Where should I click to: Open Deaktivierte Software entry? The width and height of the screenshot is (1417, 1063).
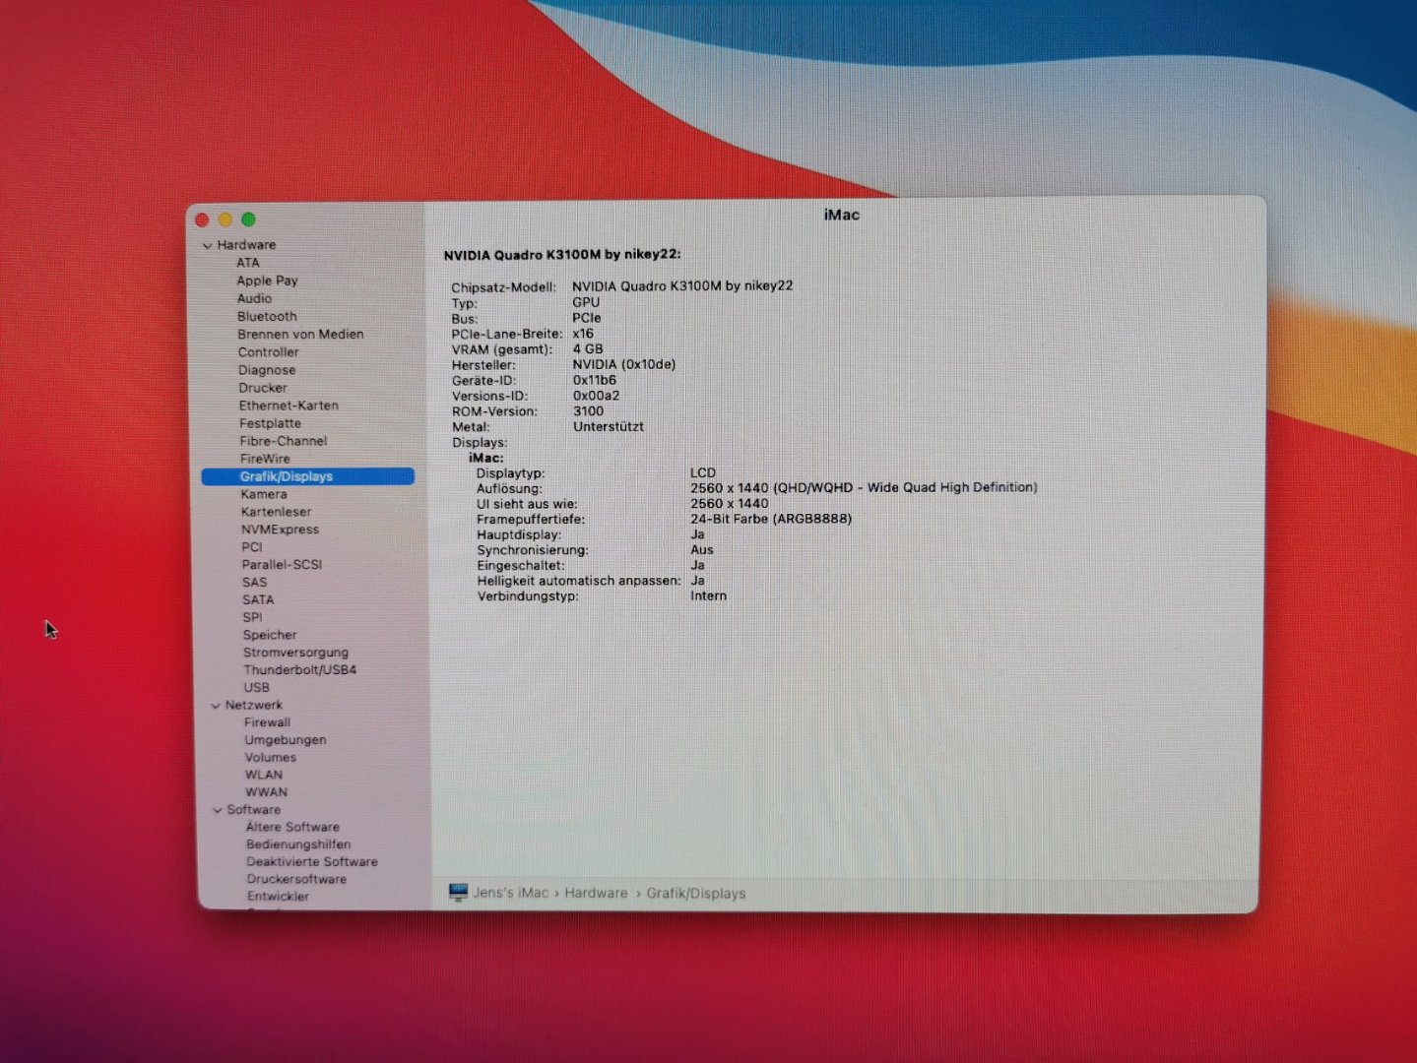click(312, 862)
